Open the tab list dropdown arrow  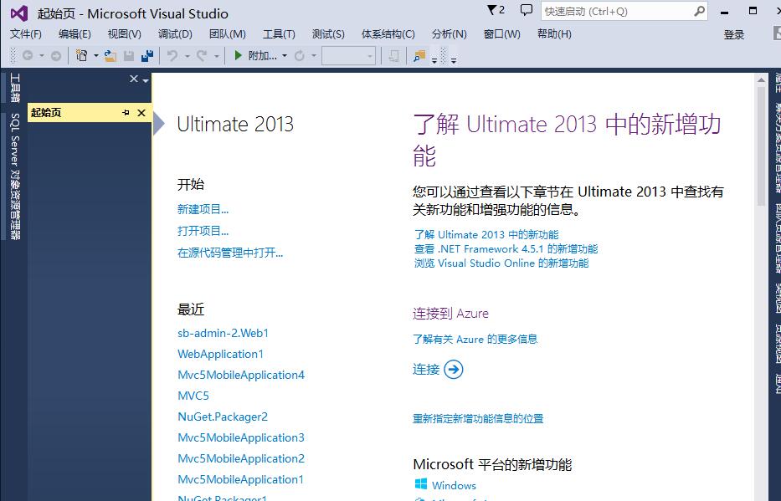pos(146,80)
